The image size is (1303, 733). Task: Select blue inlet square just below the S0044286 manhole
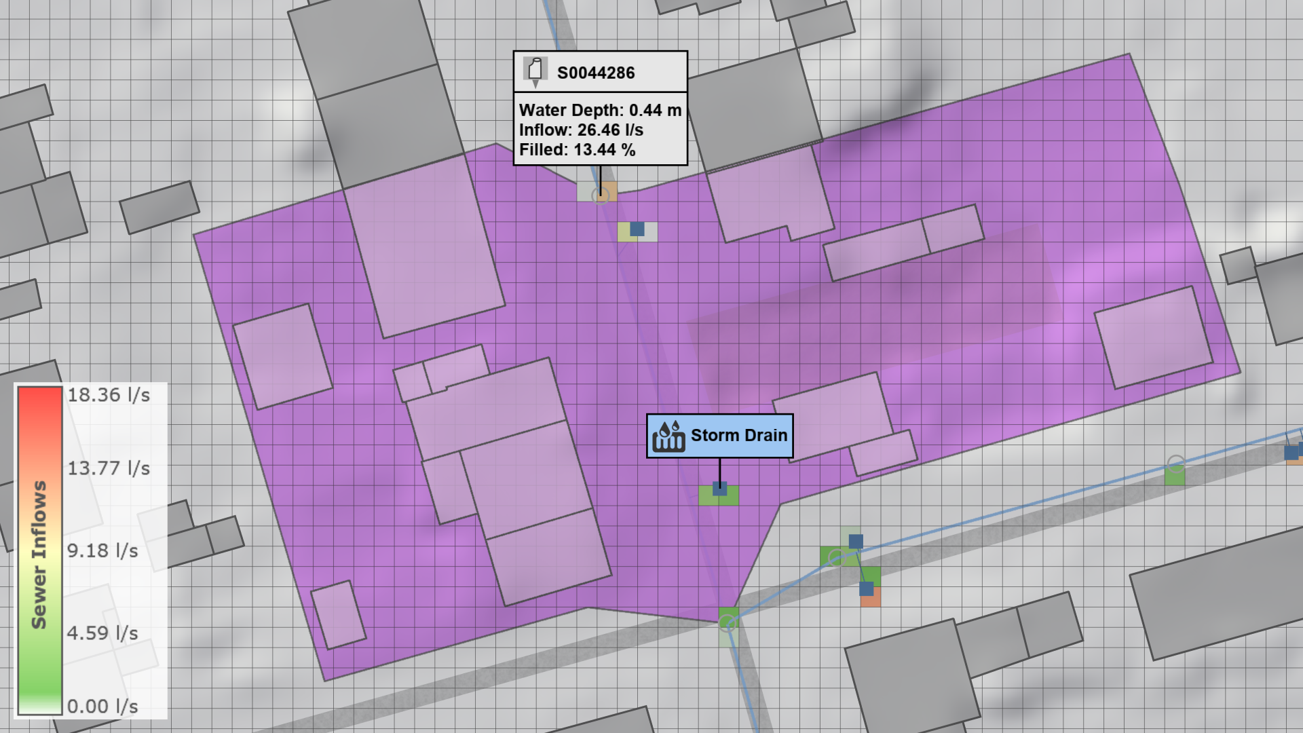(x=637, y=229)
